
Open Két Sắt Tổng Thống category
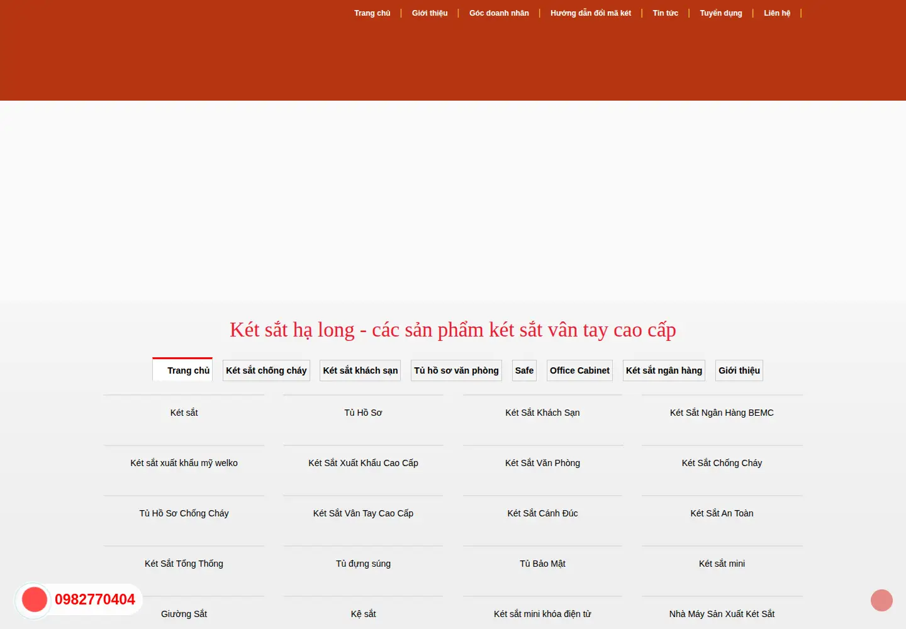pos(184,564)
